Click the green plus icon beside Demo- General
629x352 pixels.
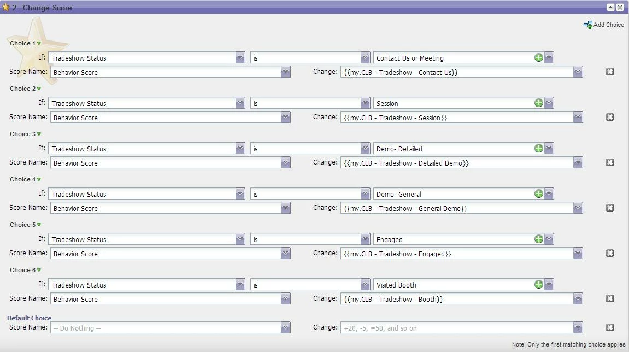tap(539, 194)
